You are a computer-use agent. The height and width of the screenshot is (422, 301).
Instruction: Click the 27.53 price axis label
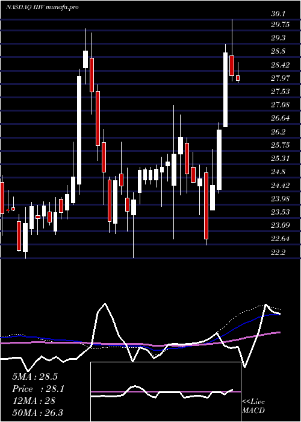280,92
